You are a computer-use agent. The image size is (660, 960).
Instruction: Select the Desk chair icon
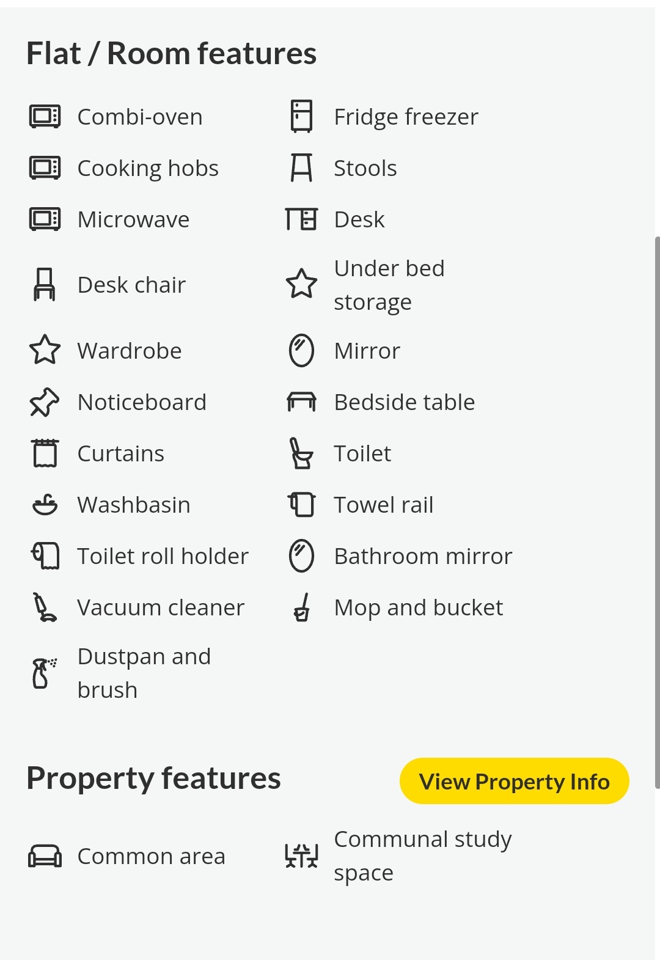click(45, 285)
